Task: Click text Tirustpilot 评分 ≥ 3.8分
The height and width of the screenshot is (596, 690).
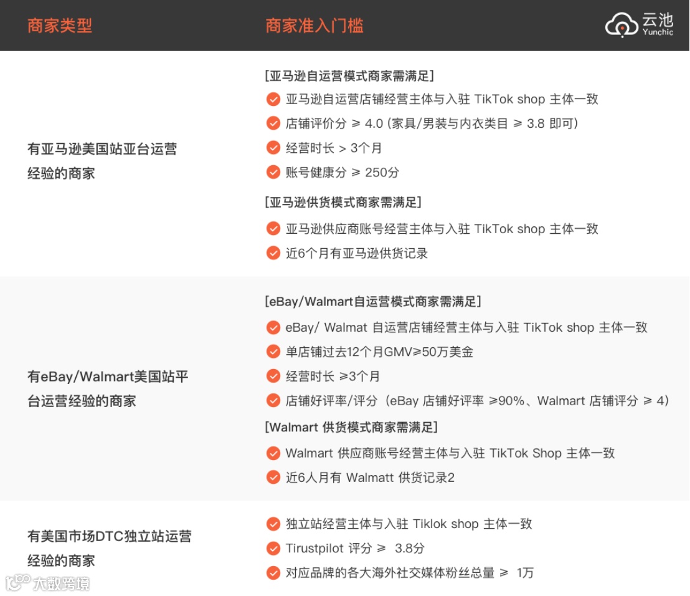Action: pyautogui.click(x=355, y=549)
